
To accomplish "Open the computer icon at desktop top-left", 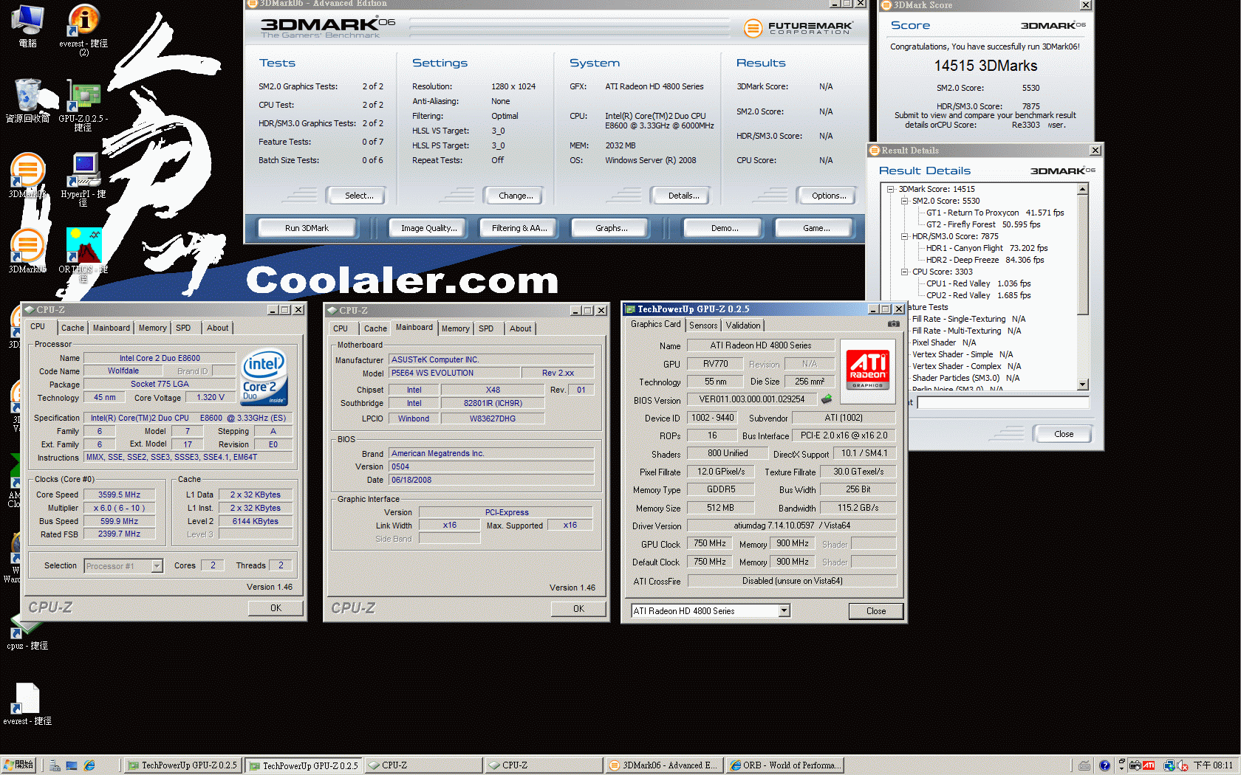I will pos(27,21).
